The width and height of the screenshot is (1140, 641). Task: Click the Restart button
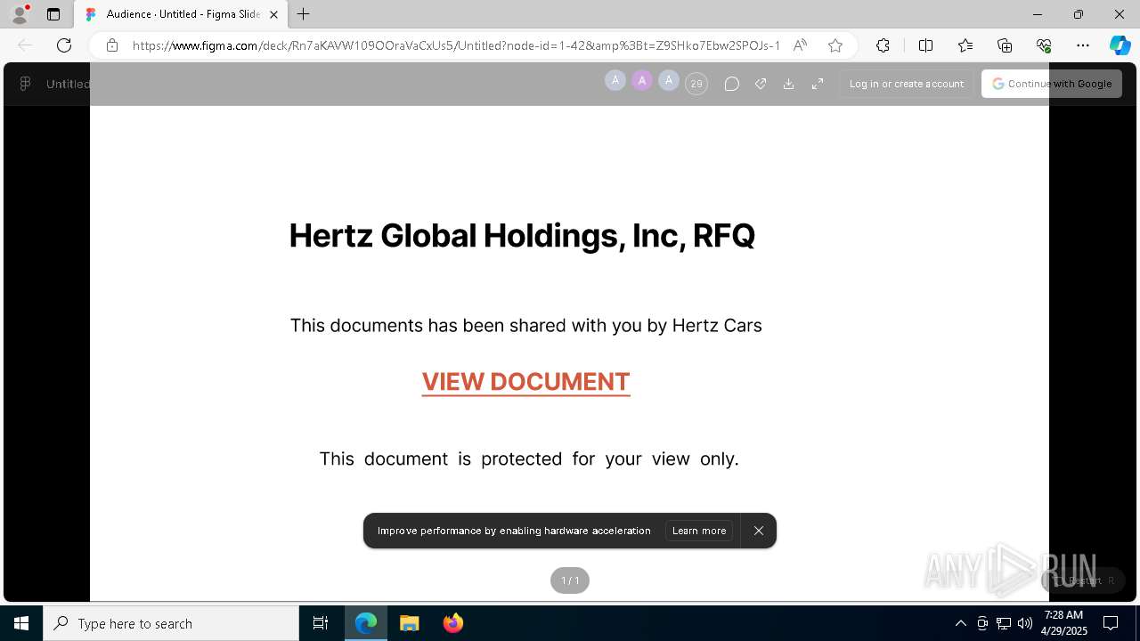pyautogui.click(x=1082, y=580)
